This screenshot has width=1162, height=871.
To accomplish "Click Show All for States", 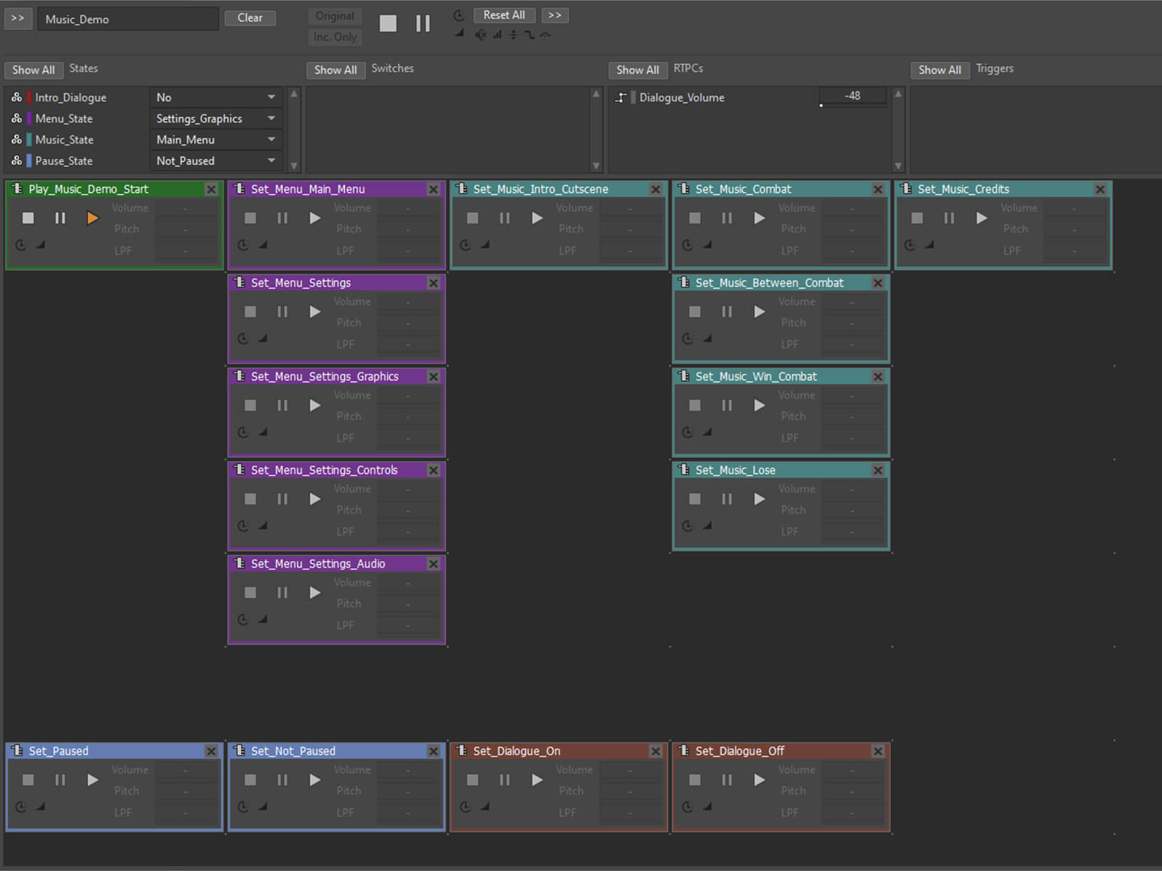I will point(33,70).
